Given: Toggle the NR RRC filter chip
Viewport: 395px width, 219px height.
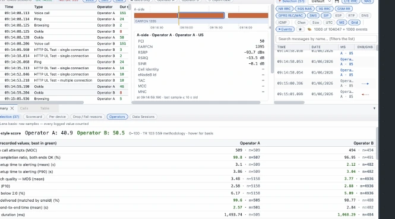Looking at the screenshot, I should tap(285, 9).
